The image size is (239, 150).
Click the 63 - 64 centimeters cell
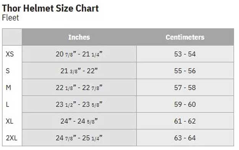(185, 138)
